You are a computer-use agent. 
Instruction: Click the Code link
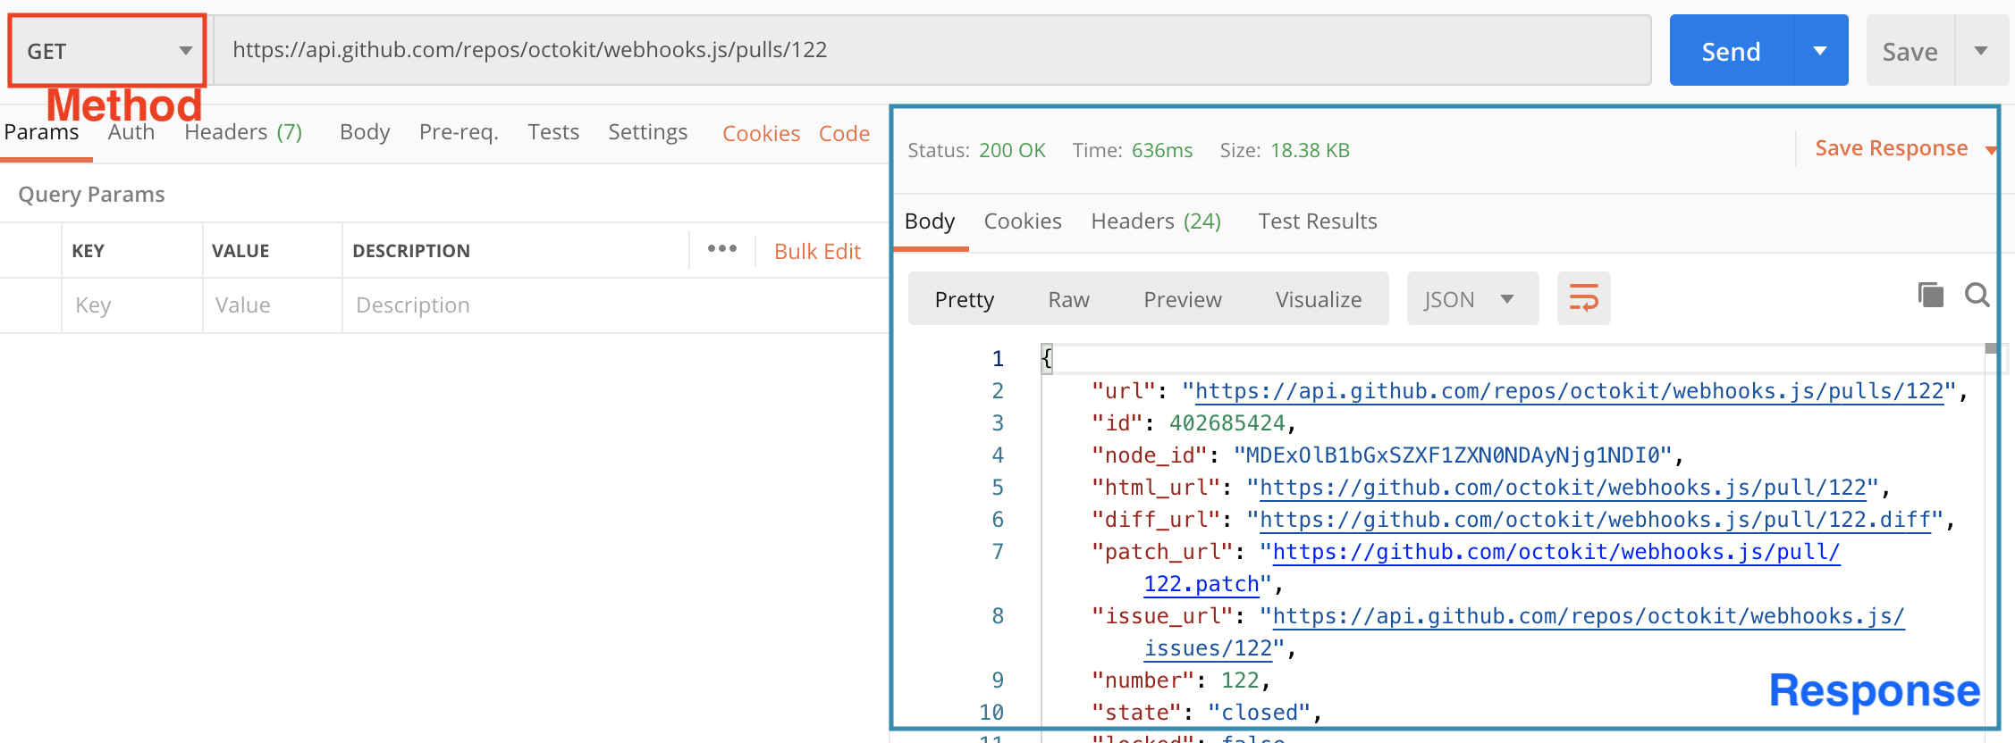(844, 134)
